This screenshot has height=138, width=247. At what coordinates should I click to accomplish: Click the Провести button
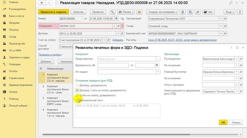[x=98, y=12]
